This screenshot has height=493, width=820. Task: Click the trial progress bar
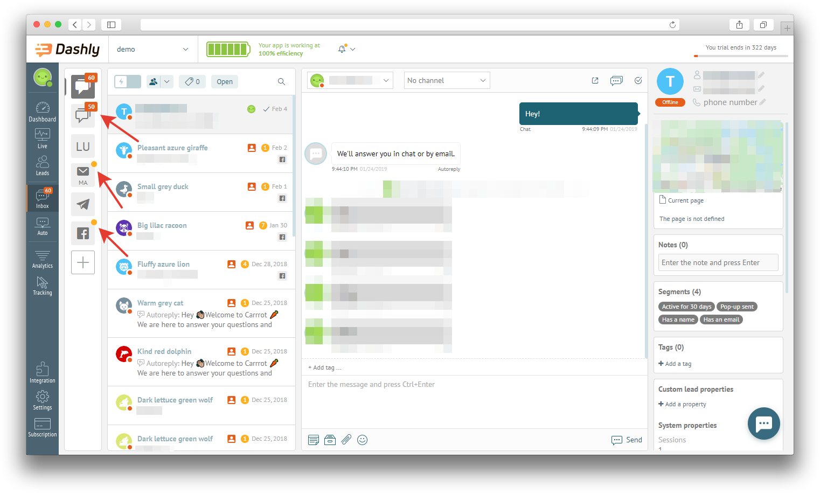coord(741,56)
